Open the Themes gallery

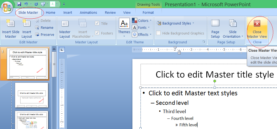(x=124, y=28)
